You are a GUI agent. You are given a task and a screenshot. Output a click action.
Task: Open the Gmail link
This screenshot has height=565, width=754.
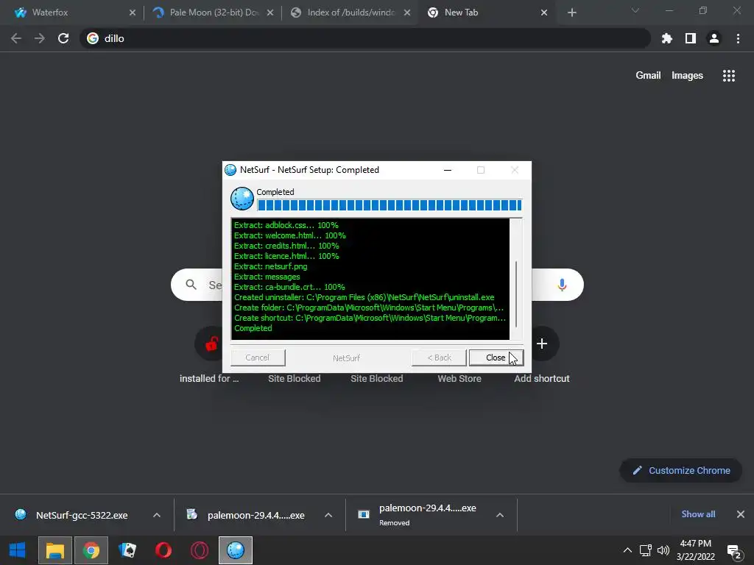coord(648,76)
